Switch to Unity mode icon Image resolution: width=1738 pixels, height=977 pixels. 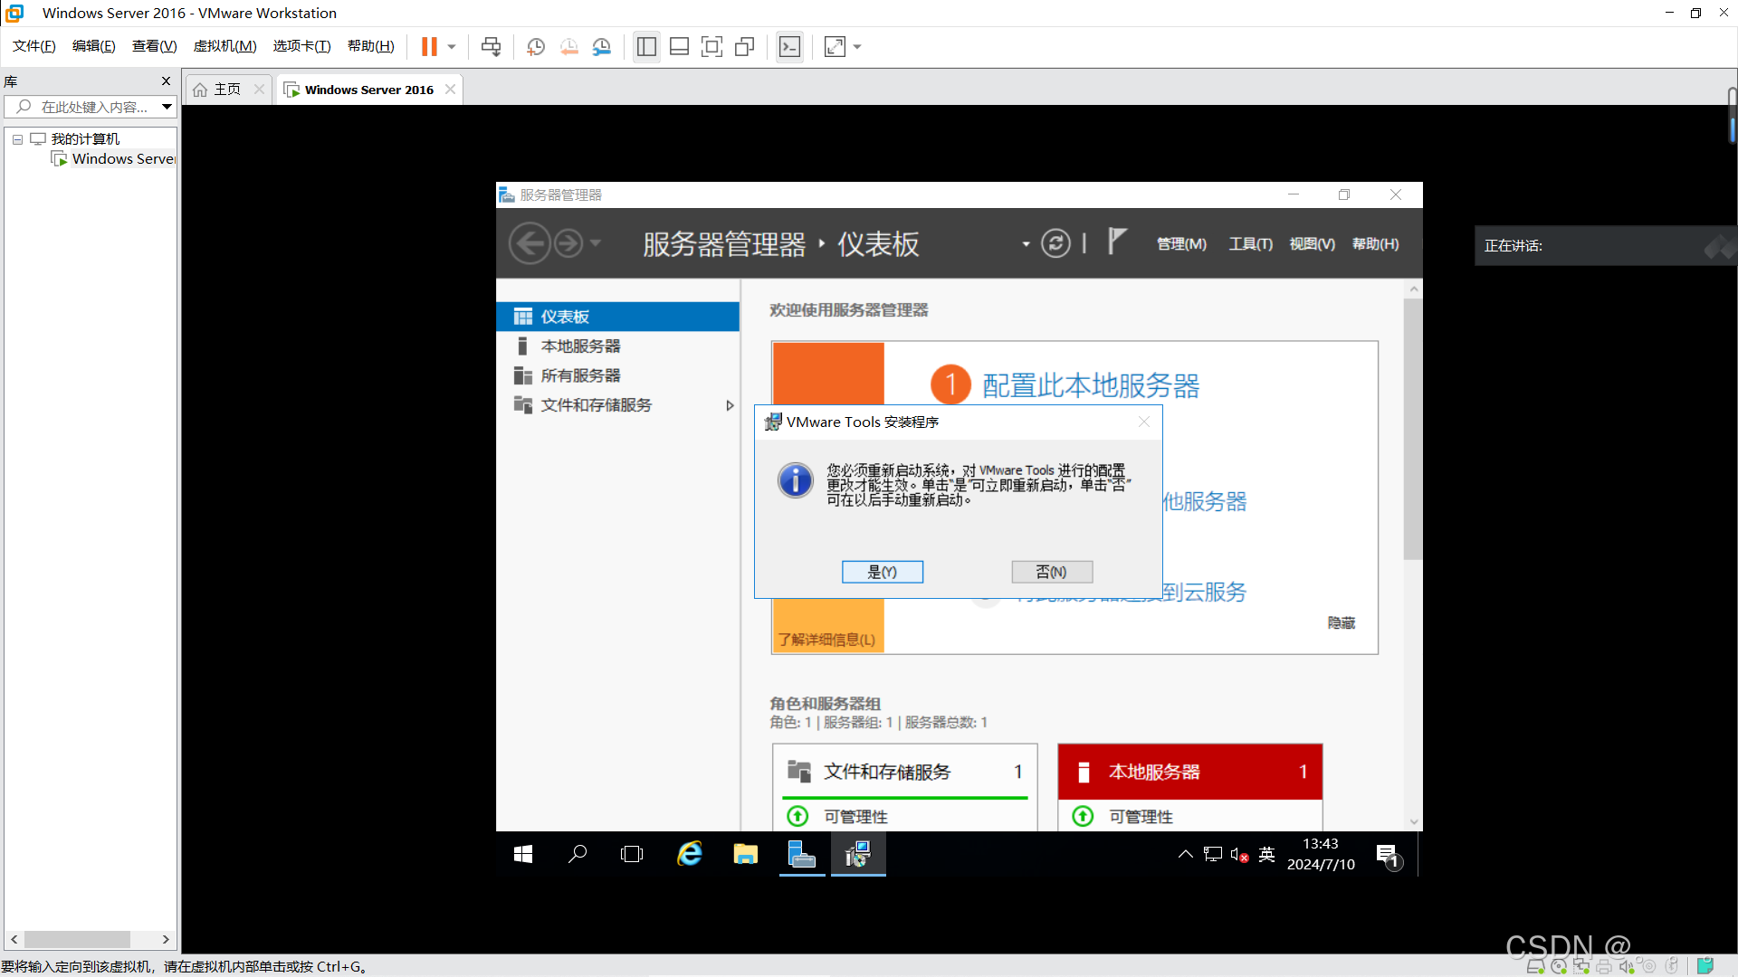tap(745, 46)
